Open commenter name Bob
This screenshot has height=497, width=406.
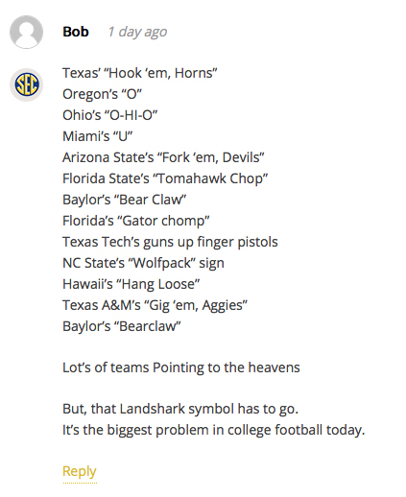pyautogui.click(x=76, y=32)
